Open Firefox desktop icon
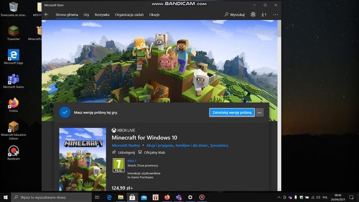Image resolution: width=359 pixels, height=202 pixels. (13, 105)
